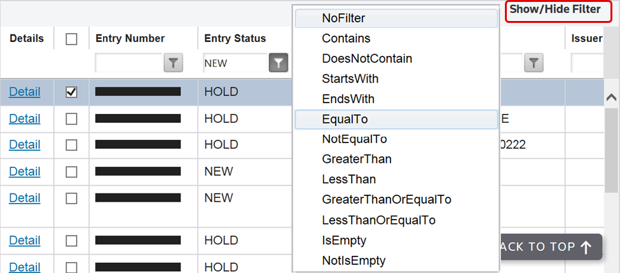Toggle the select-all header checkbox
620x273 pixels.
click(71, 39)
